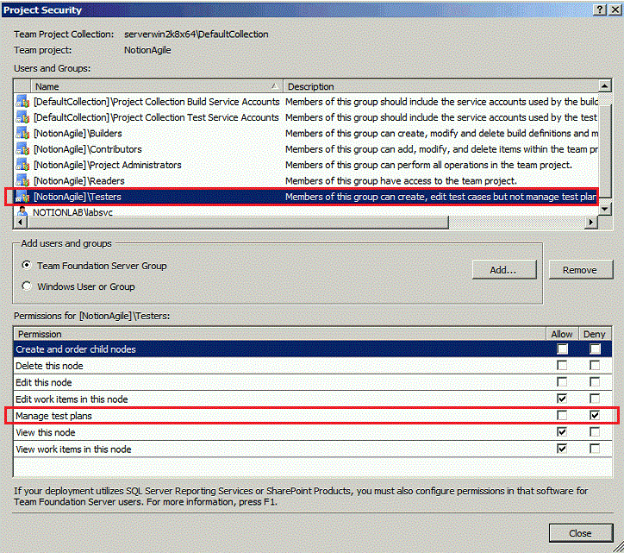The height and width of the screenshot is (553, 624).
Task: Check Deny for Delete this node
Action: 595,365
